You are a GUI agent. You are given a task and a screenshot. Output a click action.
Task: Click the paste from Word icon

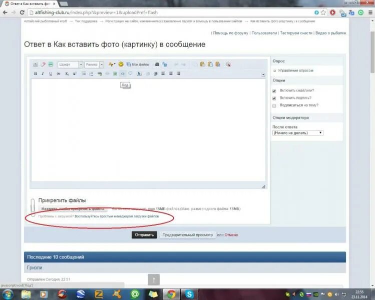218,64
